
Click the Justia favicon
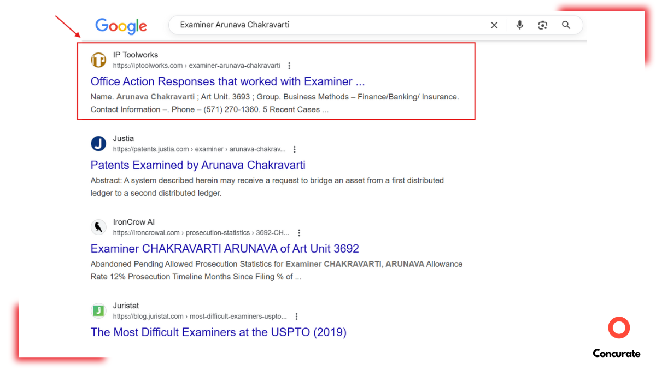tap(98, 144)
